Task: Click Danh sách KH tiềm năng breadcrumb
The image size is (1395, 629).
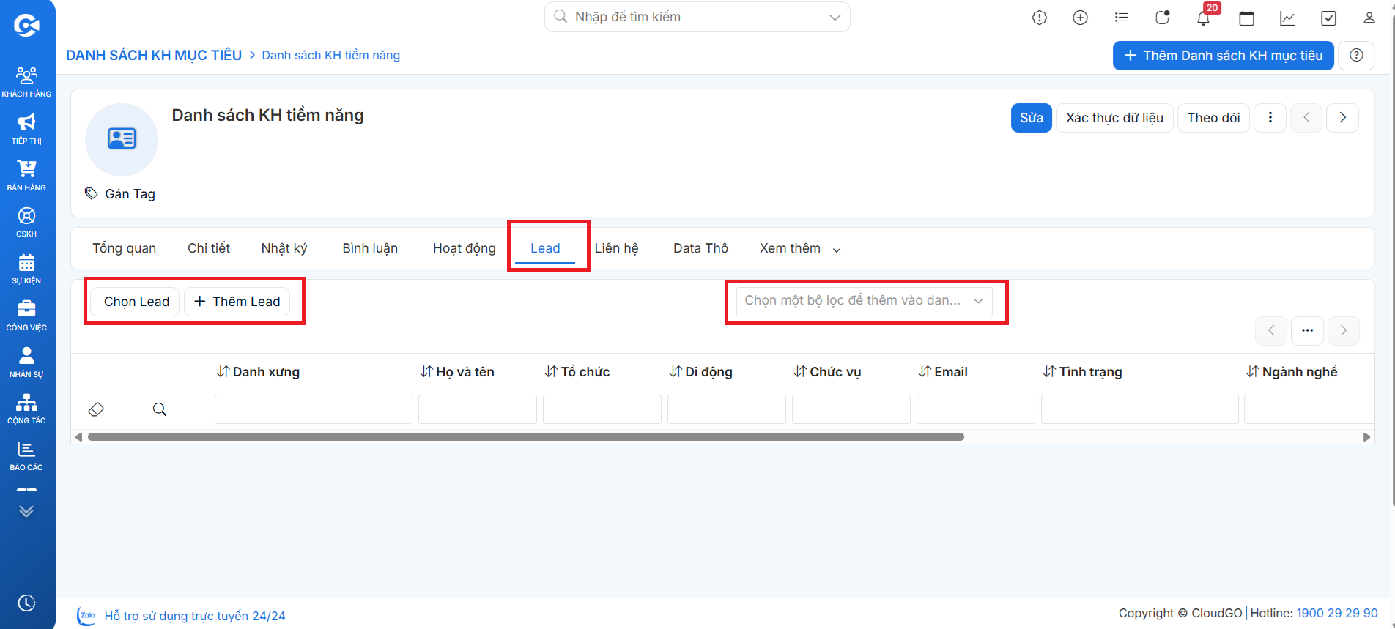Action: [x=331, y=56]
